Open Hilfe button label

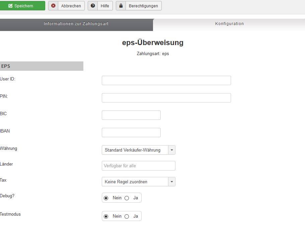point(105,6)
